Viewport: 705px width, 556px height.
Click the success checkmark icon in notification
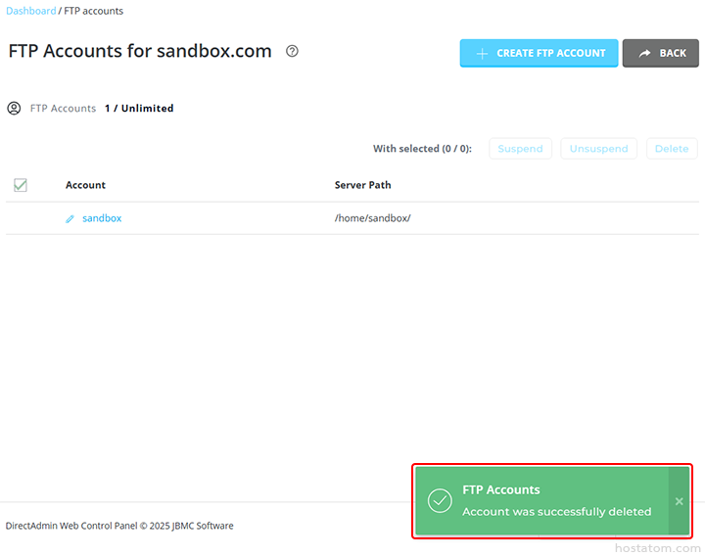click(x=440, y=501)
